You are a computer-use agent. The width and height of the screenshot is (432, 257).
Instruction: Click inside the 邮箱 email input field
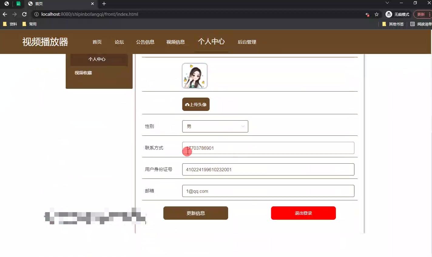click(x=268, y=191)
